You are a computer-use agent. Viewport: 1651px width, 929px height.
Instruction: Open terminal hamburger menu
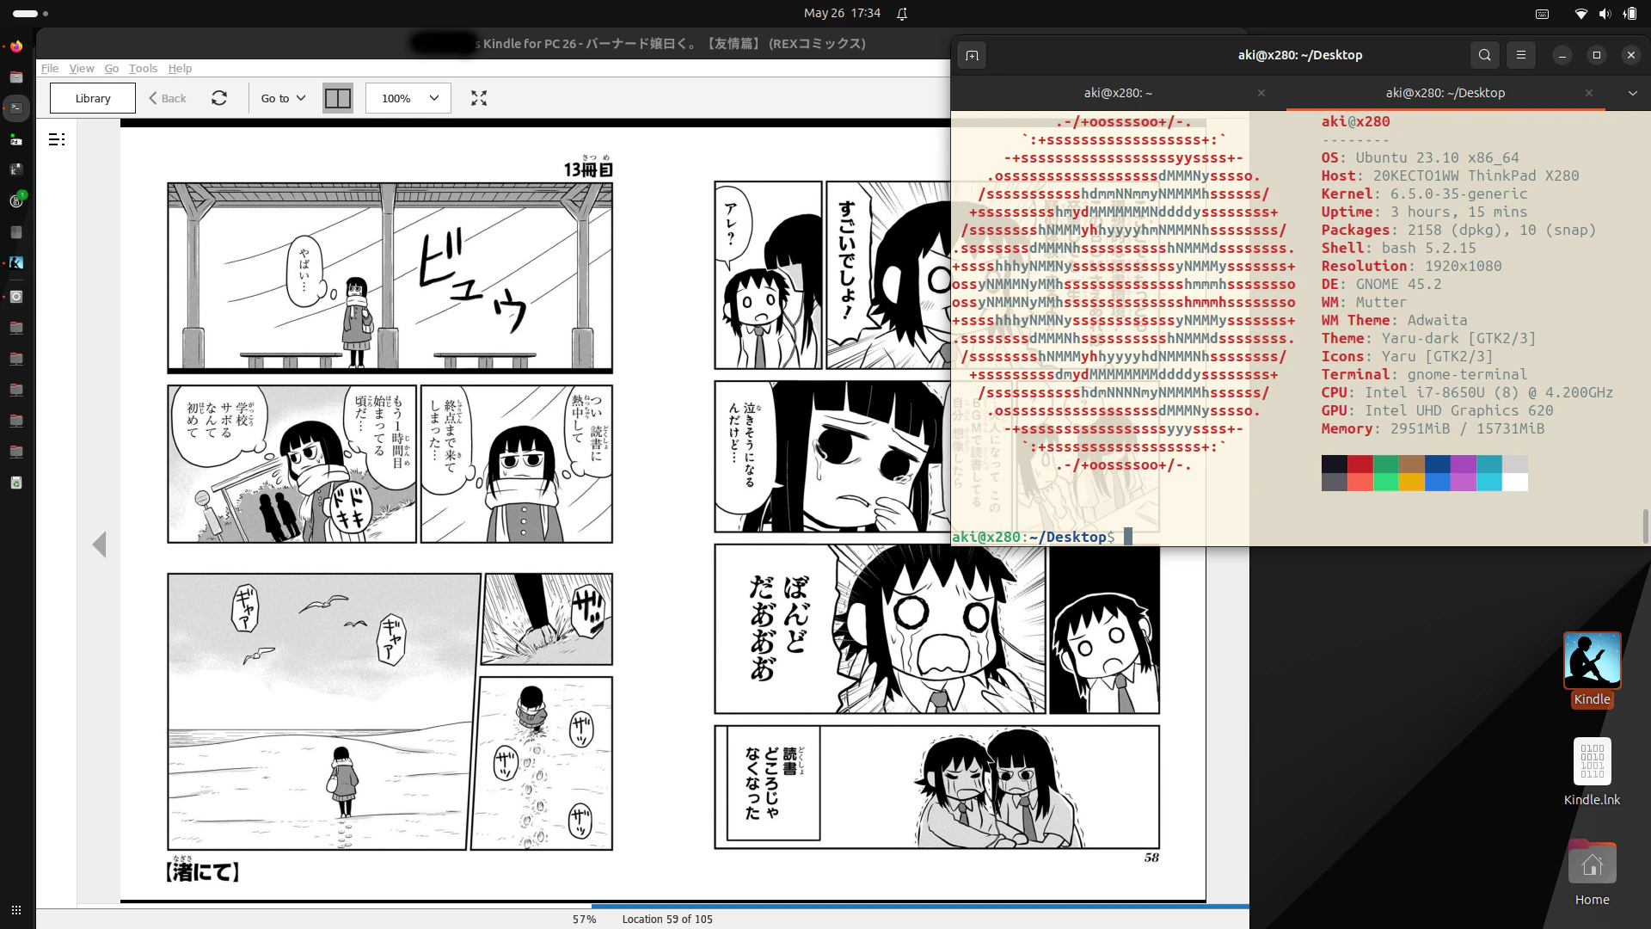click(x=1521, y=55)
